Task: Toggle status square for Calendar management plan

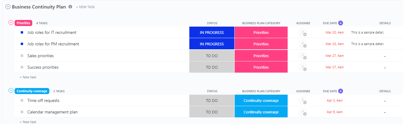Action: point(22,112)
